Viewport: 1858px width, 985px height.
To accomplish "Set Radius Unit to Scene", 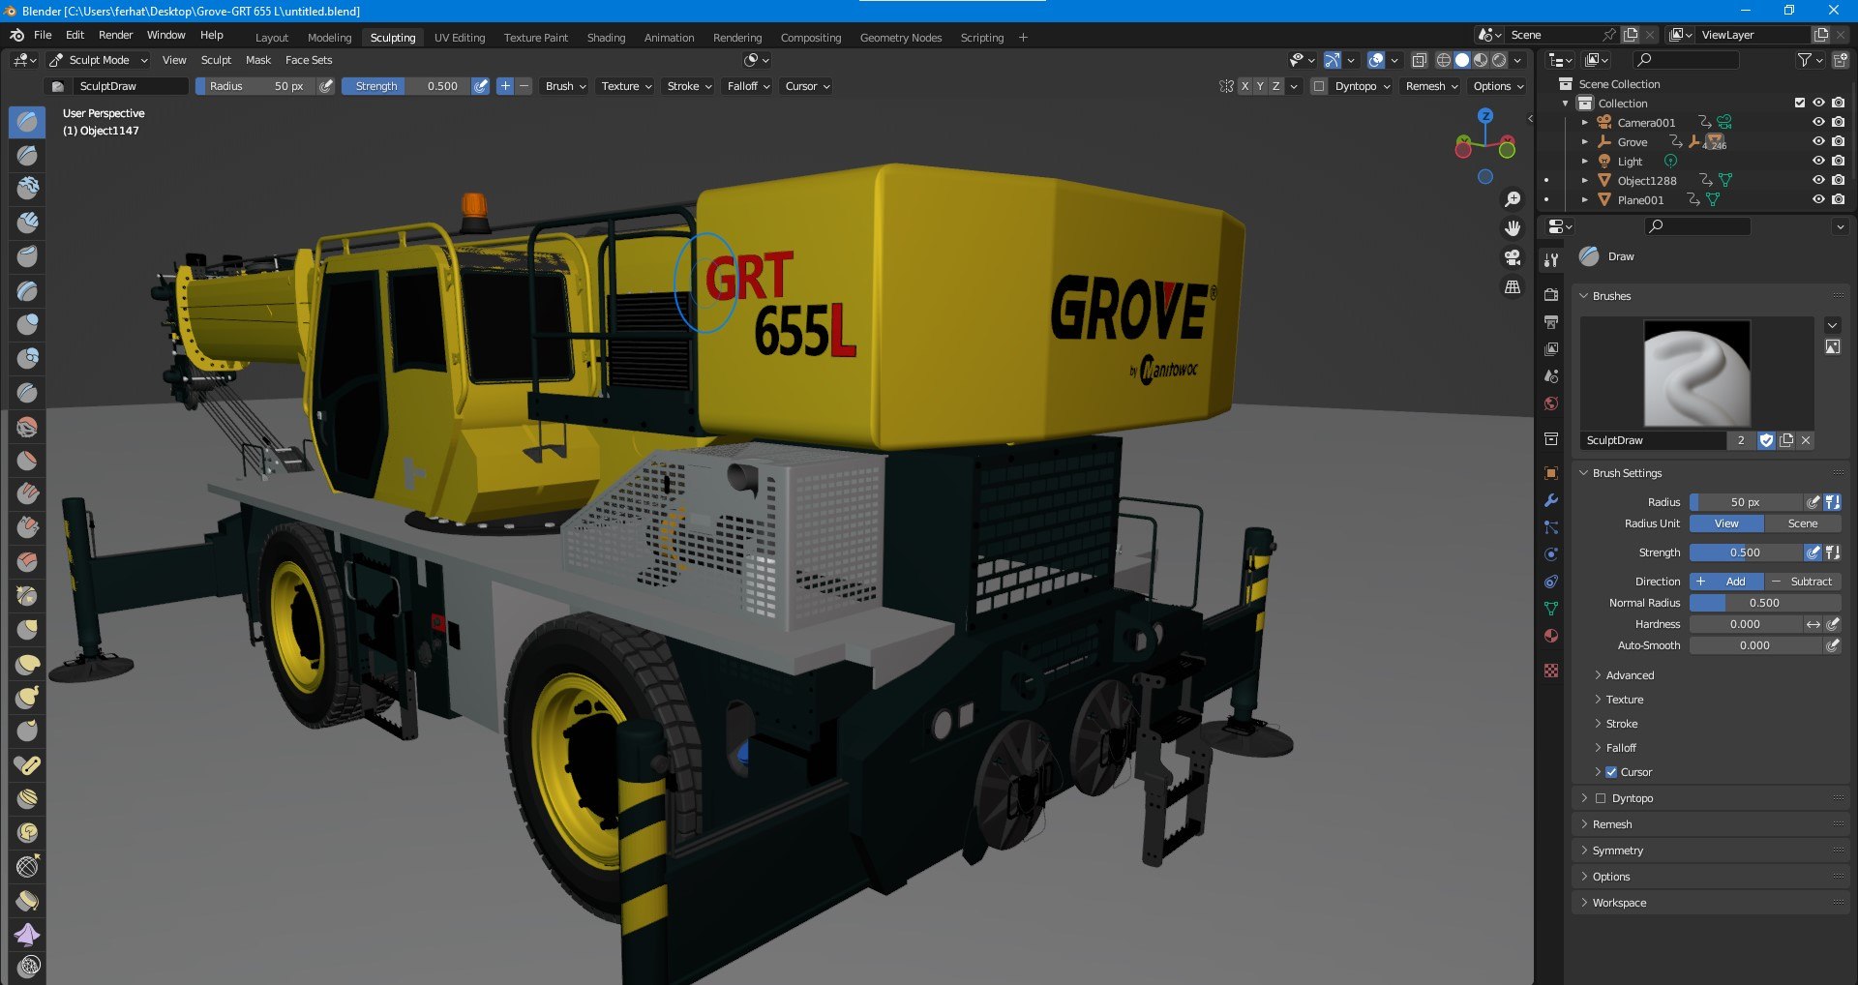I will coord(1802,523).
